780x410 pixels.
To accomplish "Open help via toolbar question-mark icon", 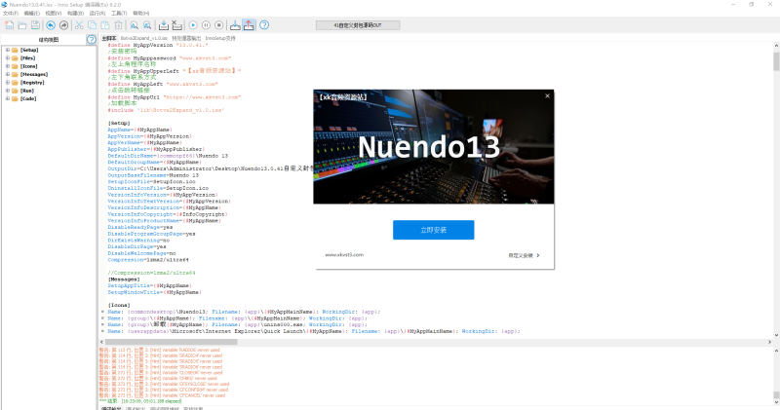I will point(264,25).
